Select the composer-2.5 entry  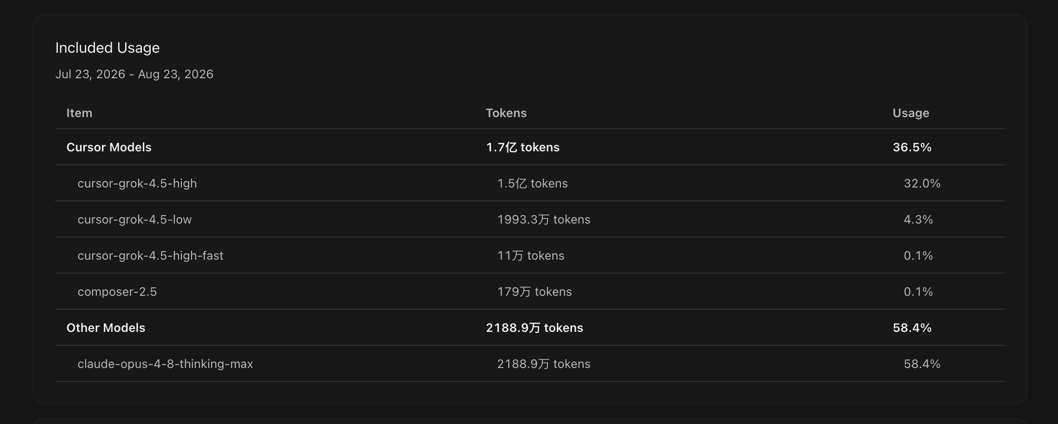(529, 292)
